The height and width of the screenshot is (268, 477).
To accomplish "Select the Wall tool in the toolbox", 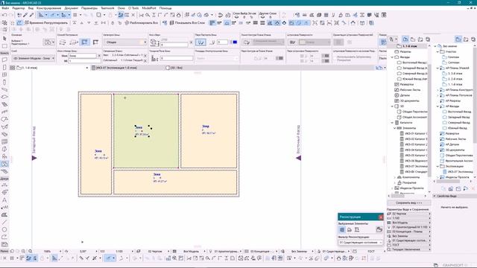I will [x=4, y=60].
